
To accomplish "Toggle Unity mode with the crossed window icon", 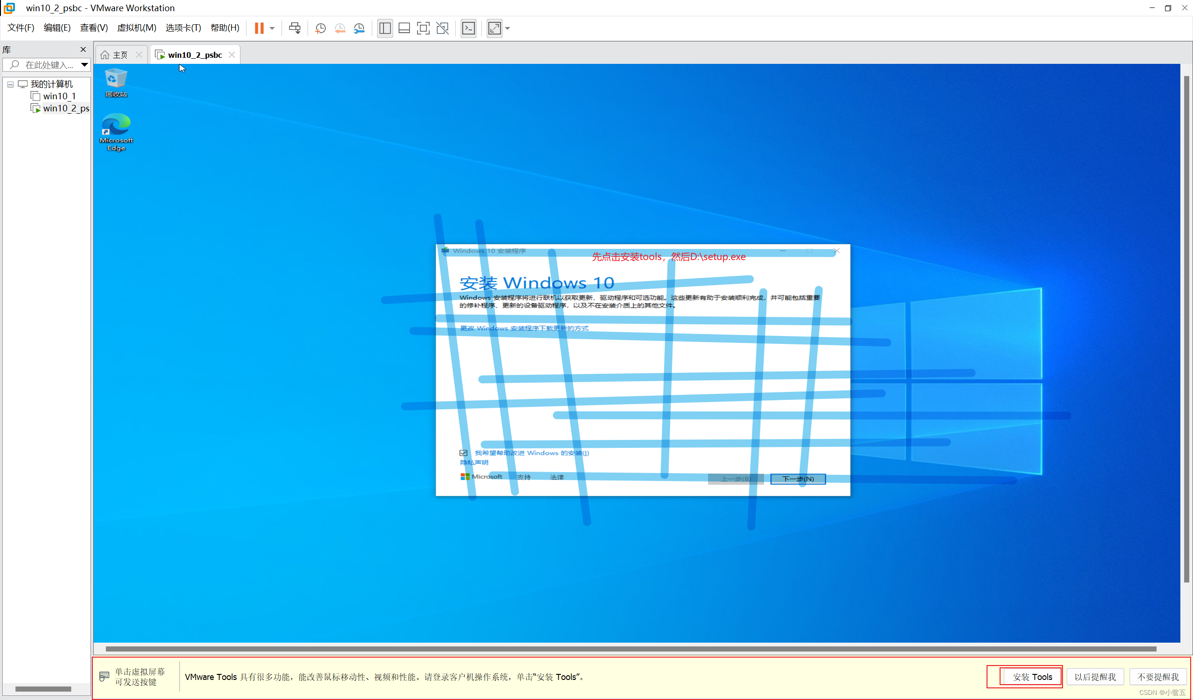I will point(442,28).
